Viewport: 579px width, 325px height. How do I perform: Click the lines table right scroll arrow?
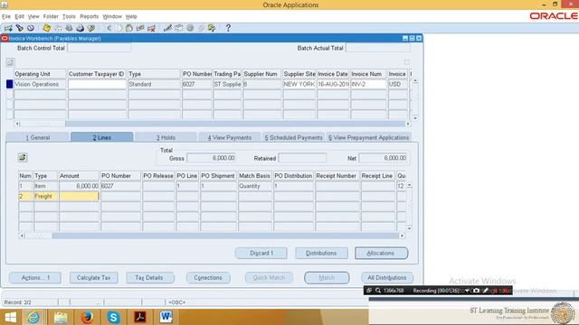coord(402,236)
